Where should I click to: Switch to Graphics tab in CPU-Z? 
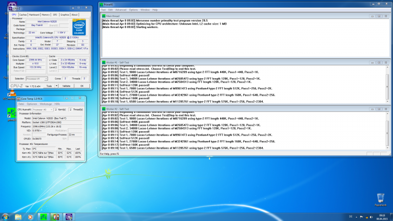[65, 15]
